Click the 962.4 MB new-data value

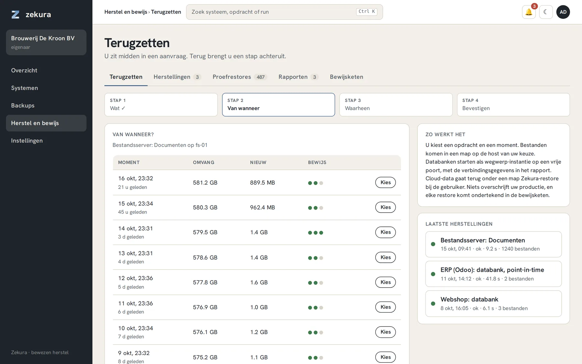(x=262, y=207)
